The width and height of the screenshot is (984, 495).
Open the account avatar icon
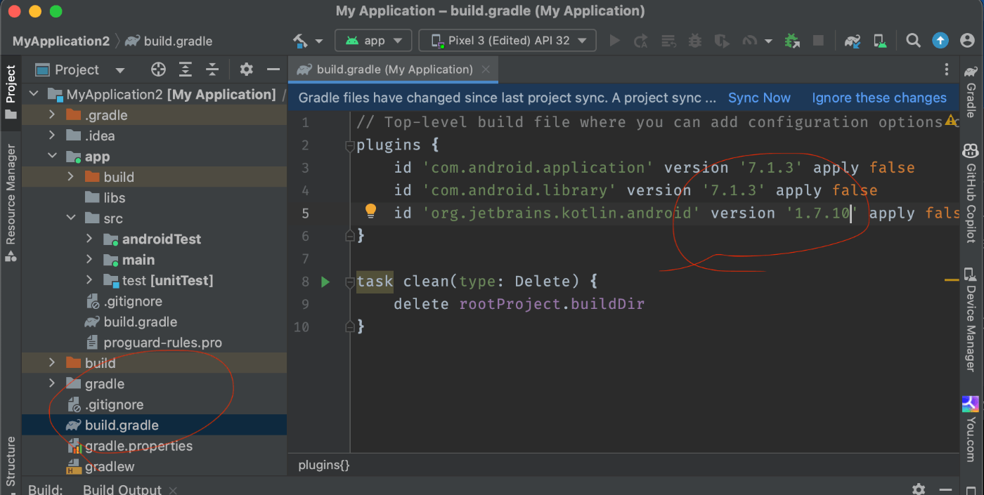click(x=967, y=41)
